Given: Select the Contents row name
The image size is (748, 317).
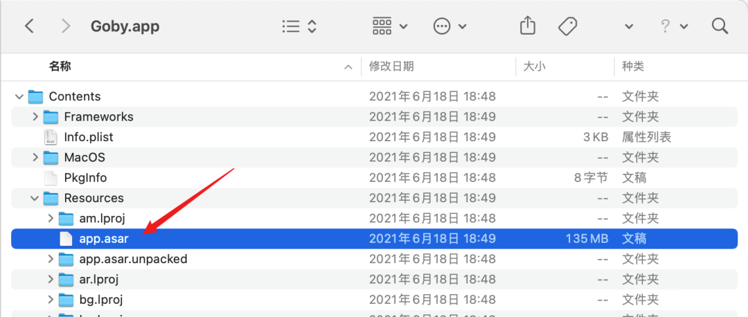Looking at the screenshot, I should (75, 97).
